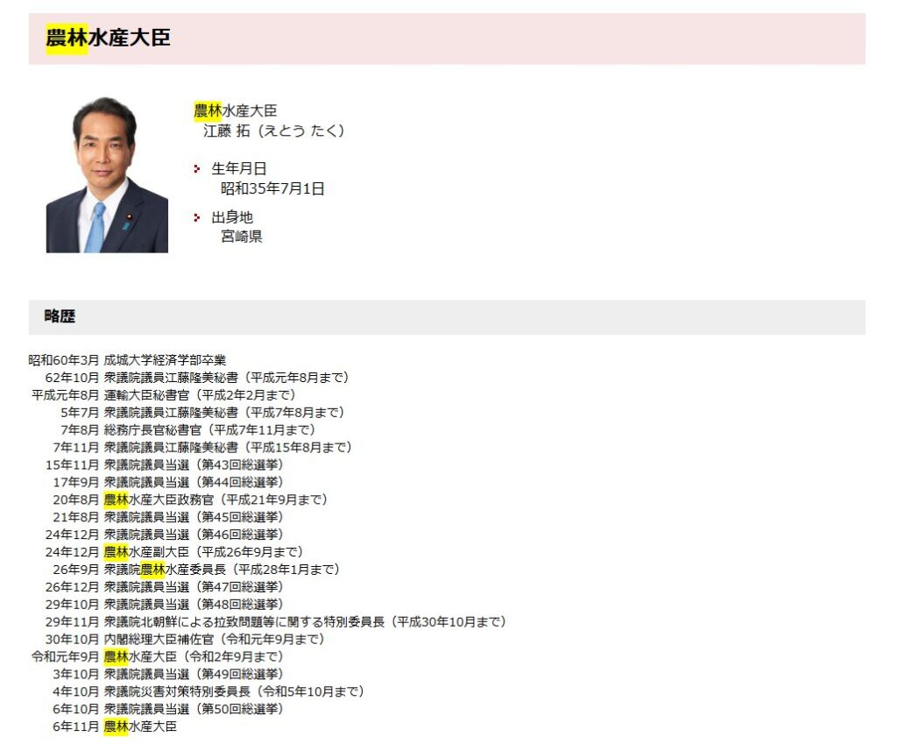The height and width of the screenshot is (751, 897).
Task: Click the 拉致問題等に関する特別委員長 row
Action: click(276, 622)
